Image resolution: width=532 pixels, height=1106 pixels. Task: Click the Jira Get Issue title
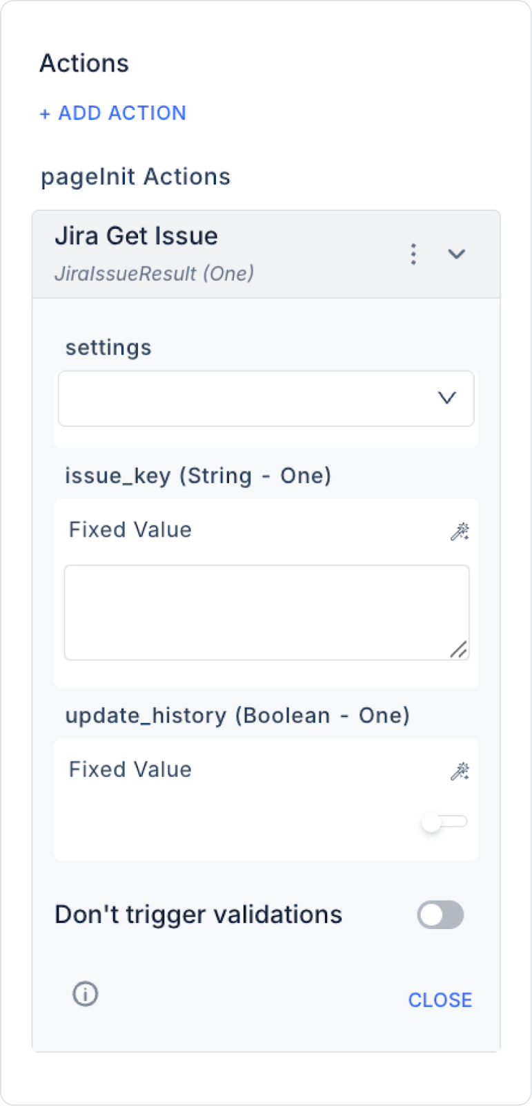point(137,236)
